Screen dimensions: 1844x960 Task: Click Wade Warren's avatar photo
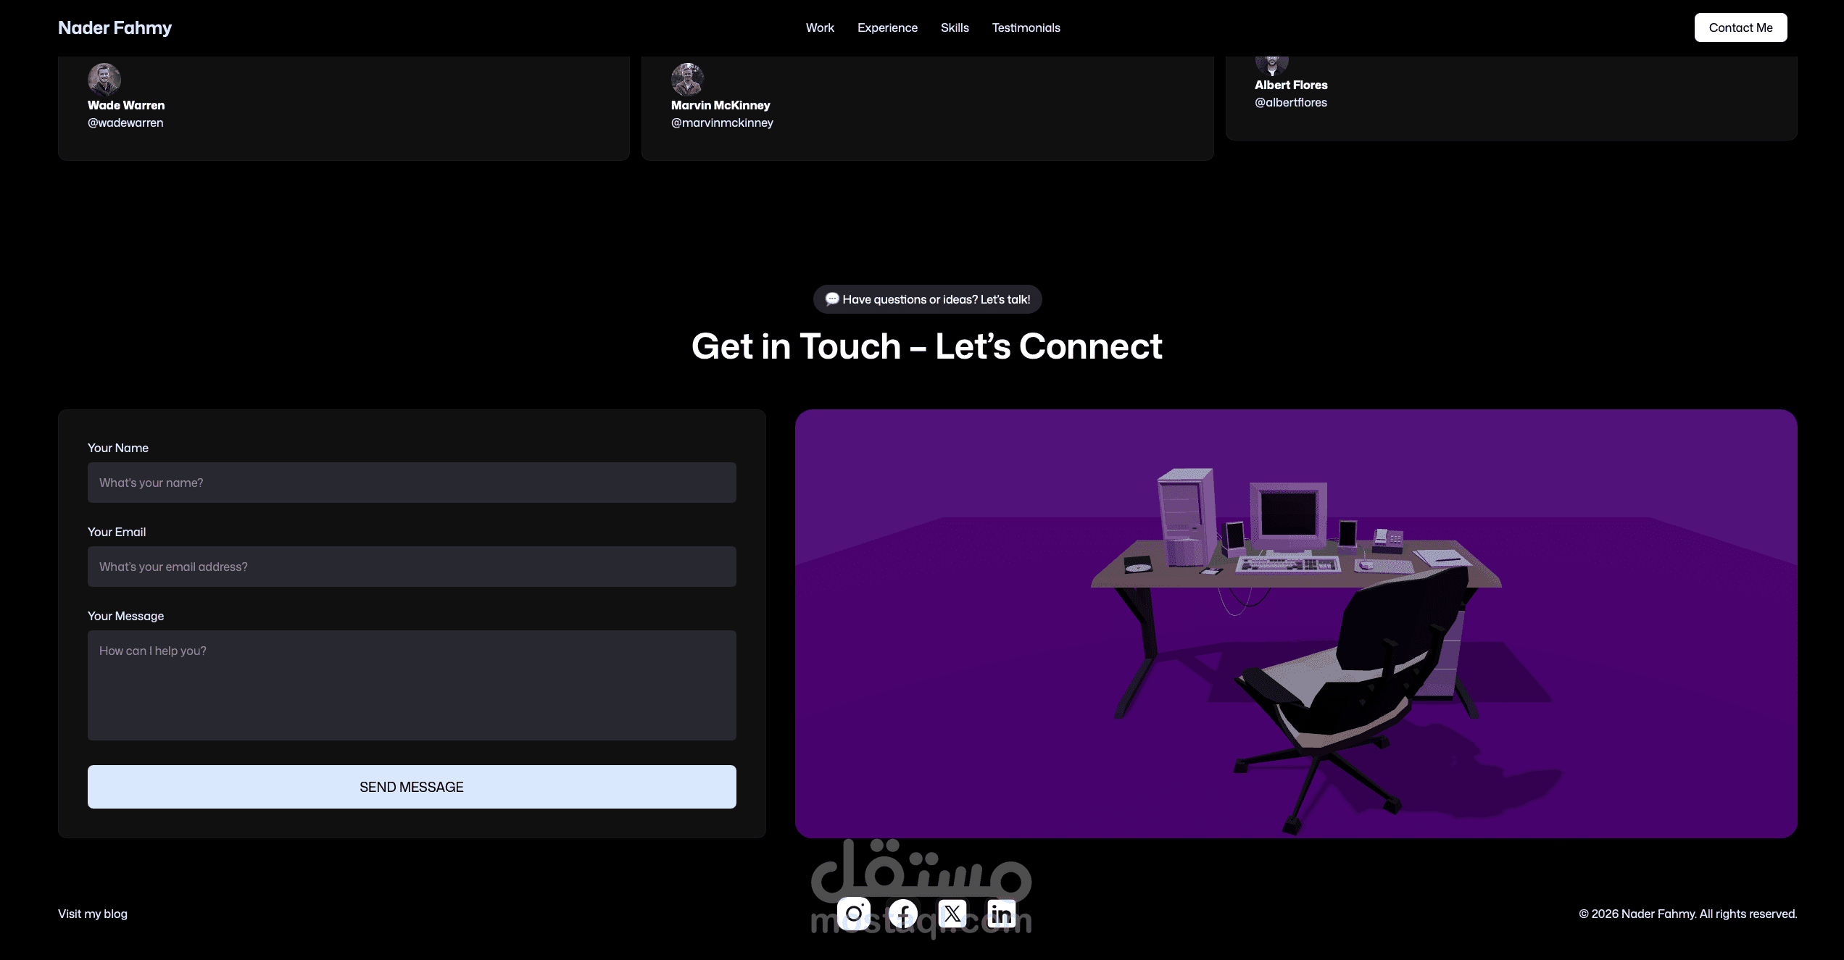tap(104, 79)
